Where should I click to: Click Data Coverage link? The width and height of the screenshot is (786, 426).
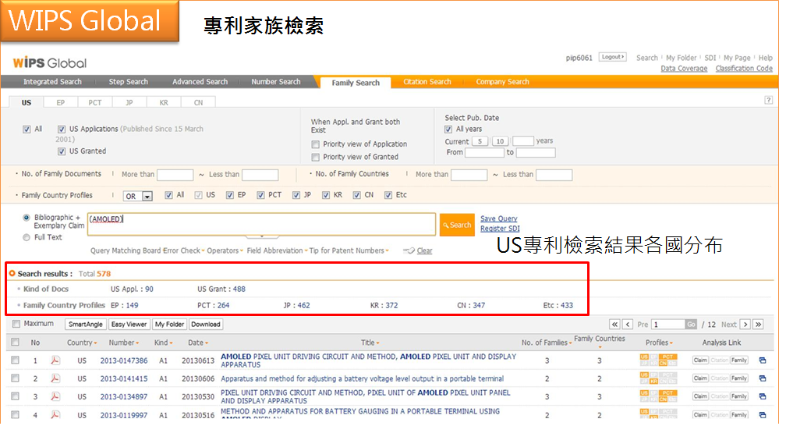[x=684, y=69]
